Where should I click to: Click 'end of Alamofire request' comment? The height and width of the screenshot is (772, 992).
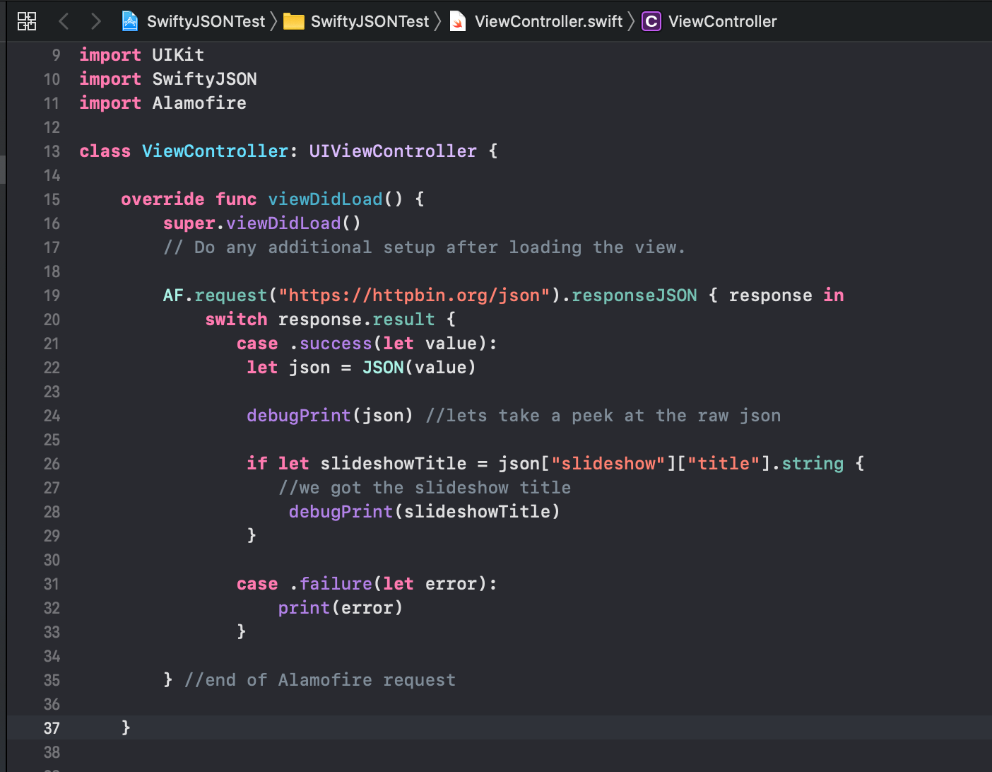[319, 679]
